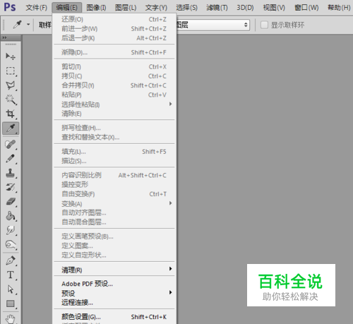
Task: Open the 文件(F) menu
Action: click(x=37, y=8)
